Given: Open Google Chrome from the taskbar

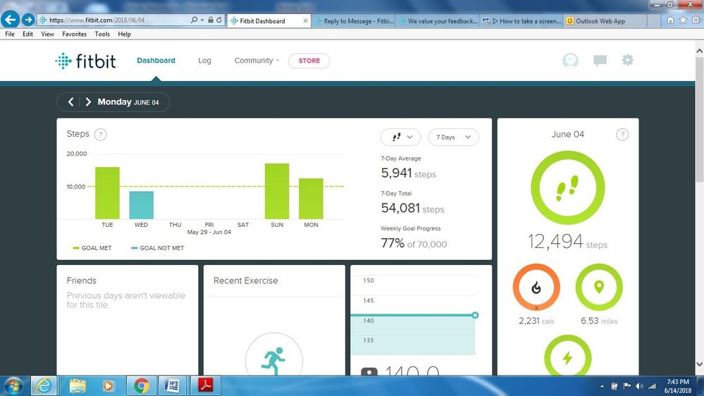Looking at the screenshot, I should coord(142,385).
